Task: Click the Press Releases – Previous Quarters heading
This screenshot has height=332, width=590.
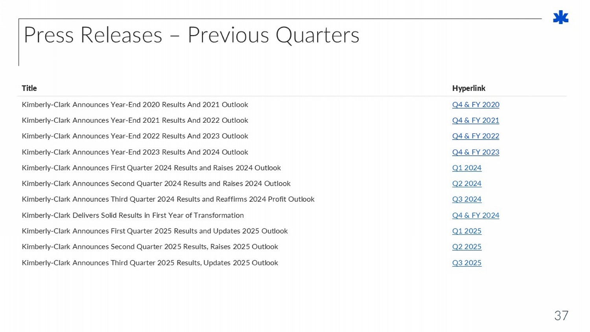Action: (x=191, y=35)
